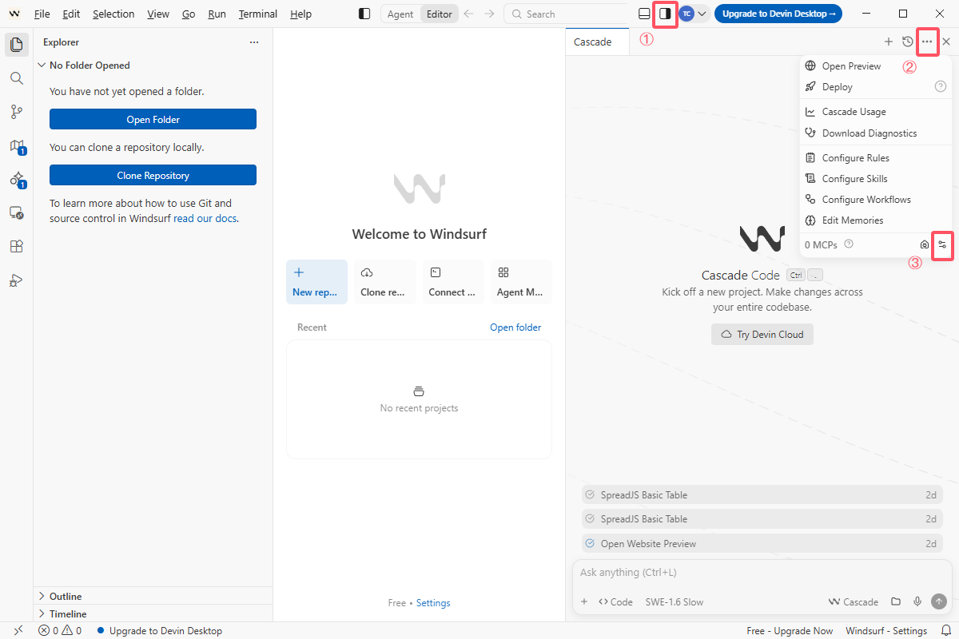Click Upgrade to Devin Desktop button
959x639 pixels.
tap(778, 14)
